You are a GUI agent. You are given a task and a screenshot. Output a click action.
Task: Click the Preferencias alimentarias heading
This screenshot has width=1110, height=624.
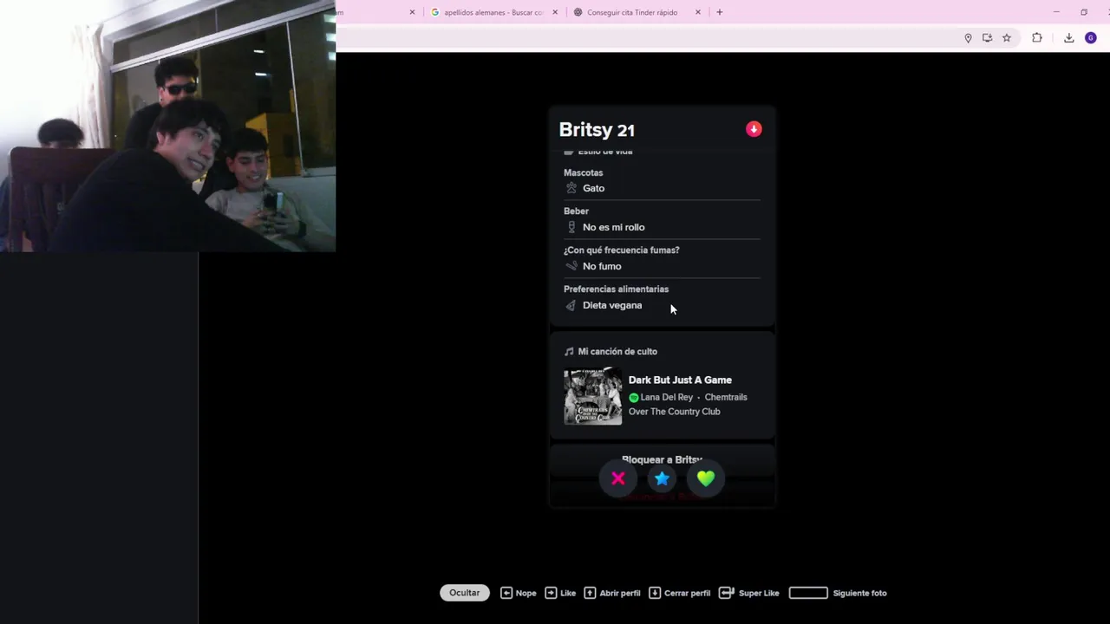pyautogui.click(x=616, y=289)
